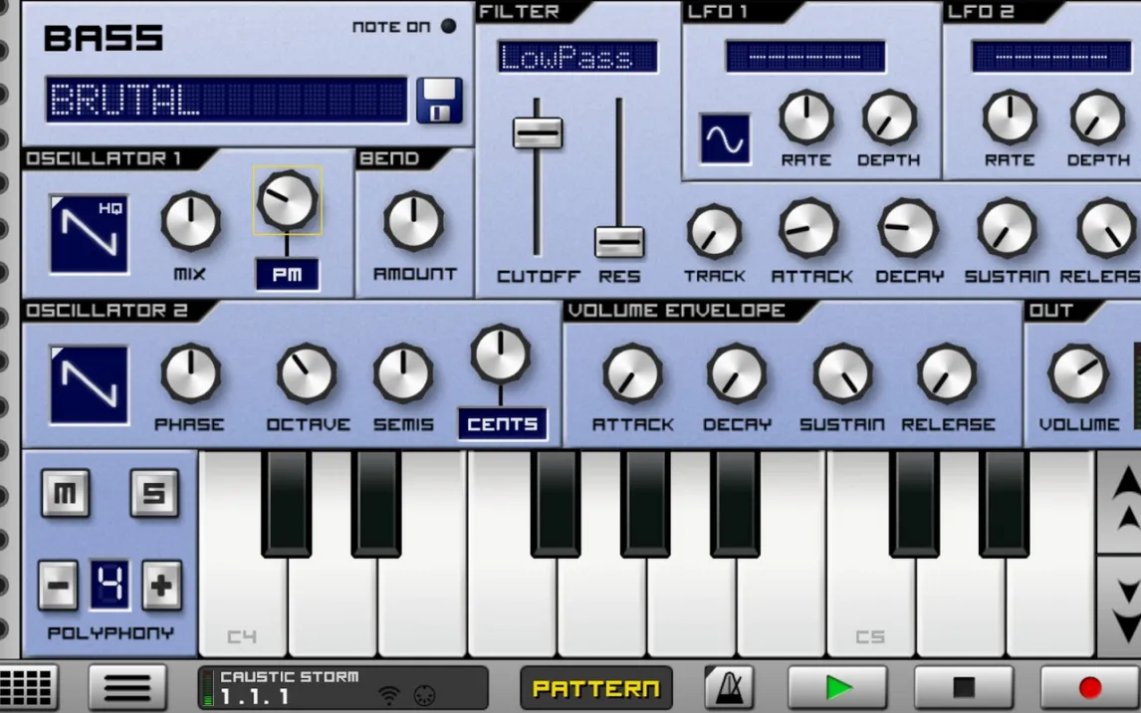Toggle the M mute button
The height and width of the screenshot is (713, 1141).
pyautogui.click(x=65, y=494)
